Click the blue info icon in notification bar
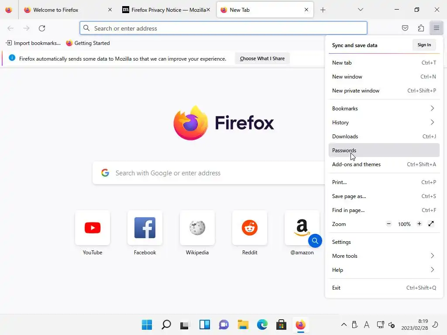This screenshot has height=335, width=447. (12, 58)
